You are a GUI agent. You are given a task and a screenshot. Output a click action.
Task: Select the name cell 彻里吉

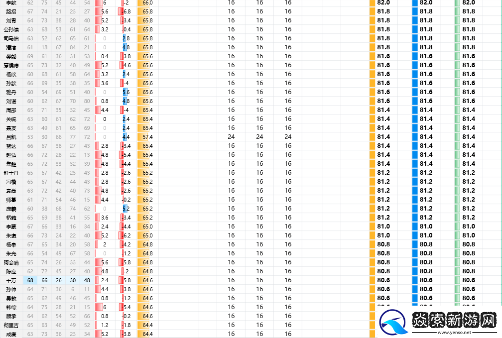pos(11,325)
